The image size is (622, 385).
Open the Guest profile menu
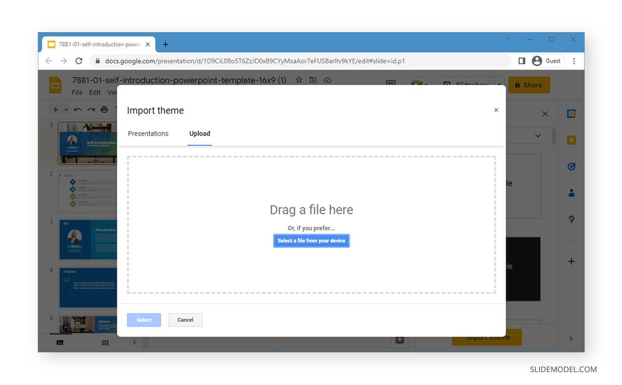click(547, 61)
